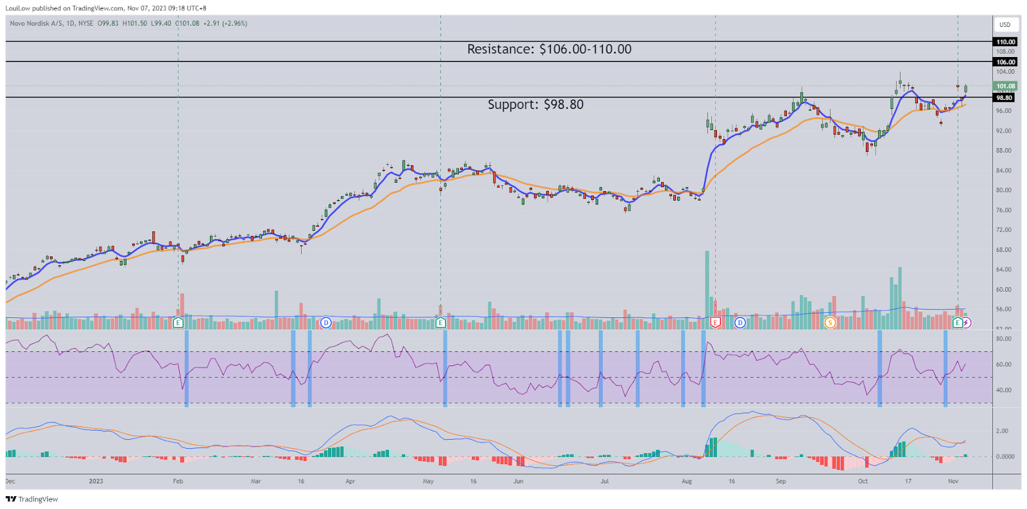1027x509 pixels.
Task: Click the '64.00' price axis value
Action: (1003, 270)
